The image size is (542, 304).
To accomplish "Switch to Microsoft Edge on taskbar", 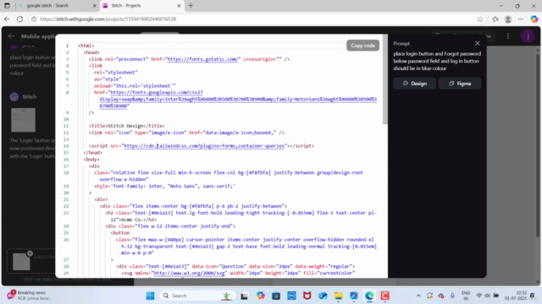I will (x=369, y=296).
